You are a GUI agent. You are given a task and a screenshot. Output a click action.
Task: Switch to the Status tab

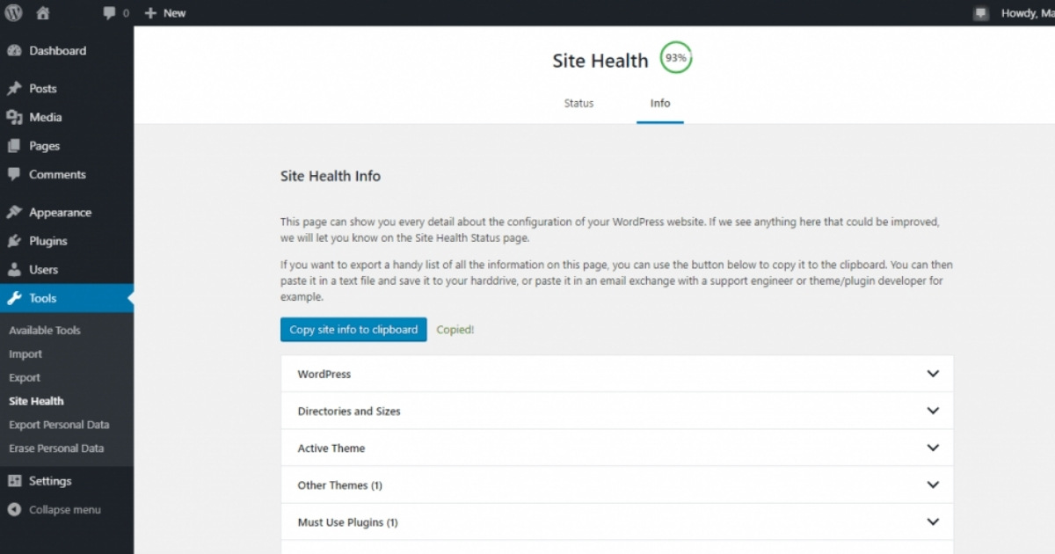[x=578, y=103]
